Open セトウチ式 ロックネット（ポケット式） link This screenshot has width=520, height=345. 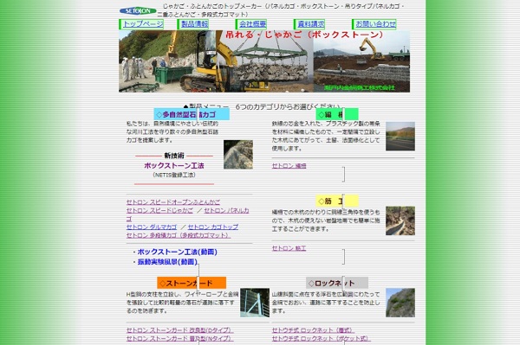pos(321,338)
